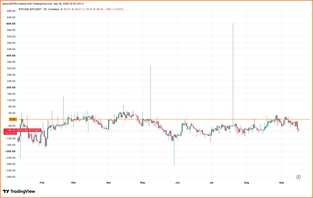Viewport: 313px width, 198px height.
Task: Click the 680.00 price axis label
Action: click(x=11, y=11)
